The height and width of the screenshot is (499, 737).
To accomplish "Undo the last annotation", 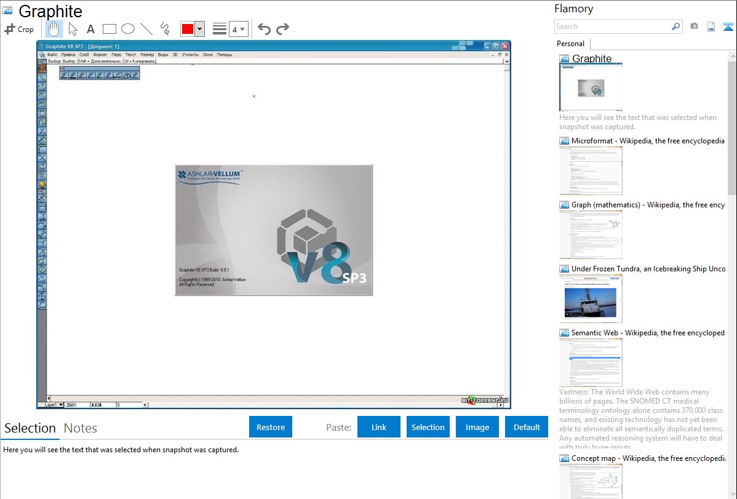I will (264, 29).
